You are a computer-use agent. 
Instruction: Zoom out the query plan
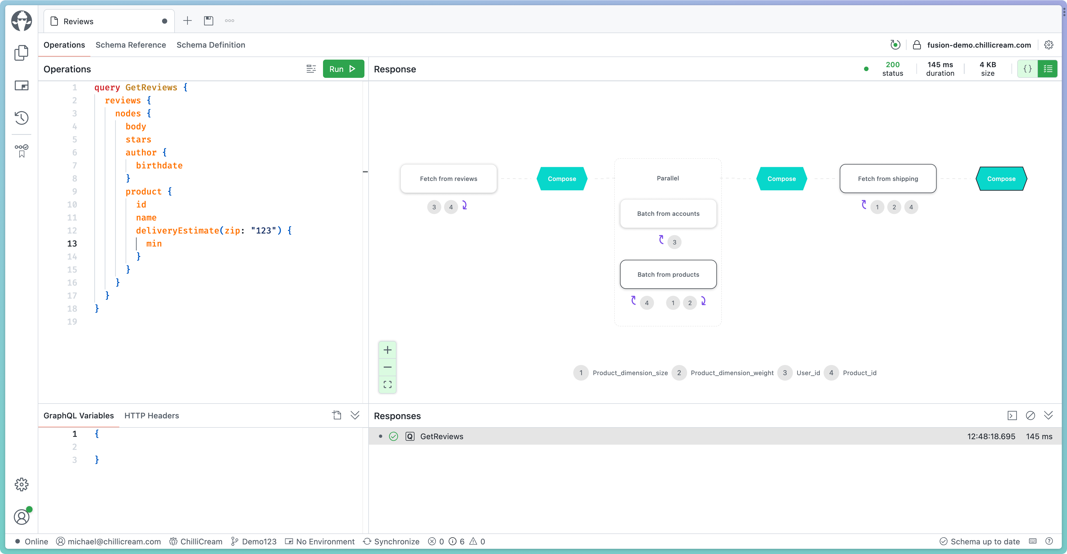pos(387,367)
